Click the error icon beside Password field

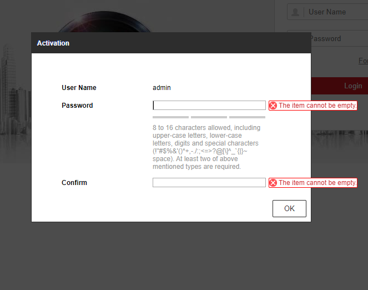point(273,106)
